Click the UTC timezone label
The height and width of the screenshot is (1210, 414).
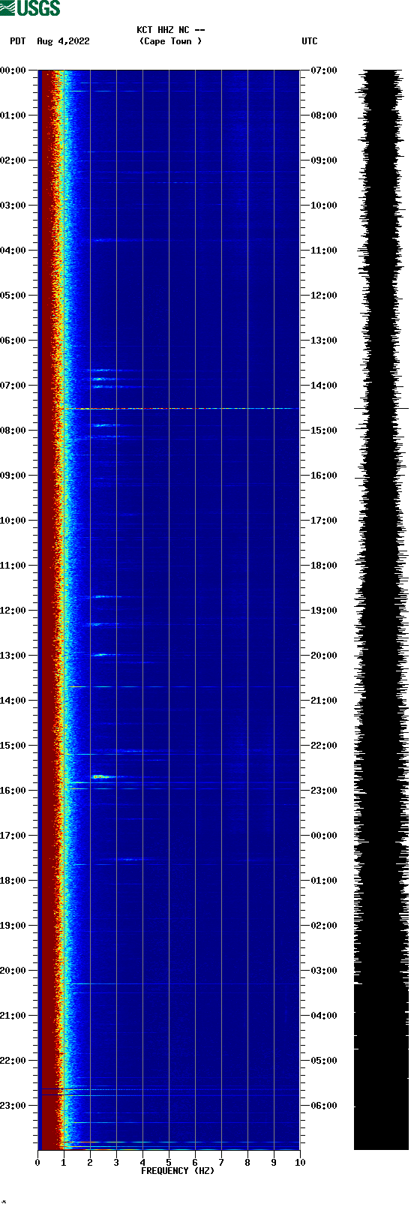coord(310,41)
